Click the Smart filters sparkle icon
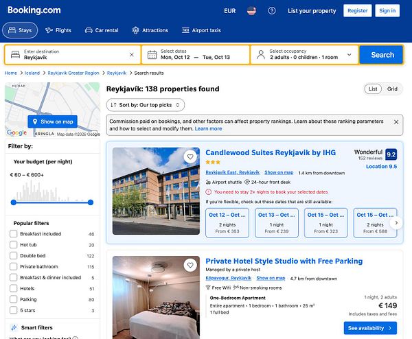The height and width of the screenshot is (339, 412). click(x=14, y=327)
